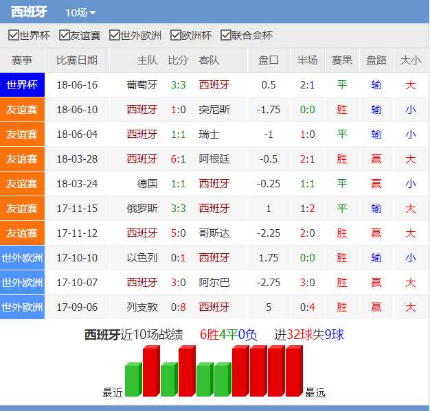430x411 pixels.
Task: Click the blue 世界杯 competition tag
Action: 22,85
